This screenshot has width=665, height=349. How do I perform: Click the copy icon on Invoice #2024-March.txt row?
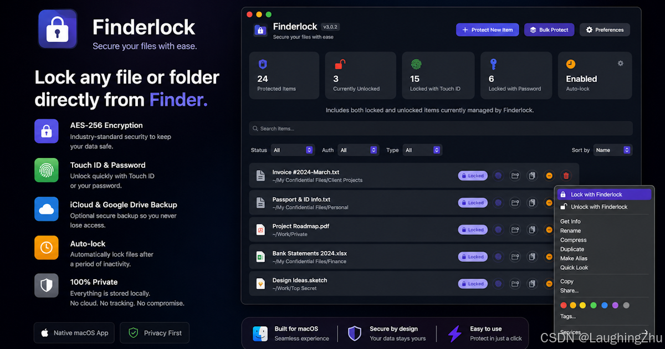pos(532,176)
